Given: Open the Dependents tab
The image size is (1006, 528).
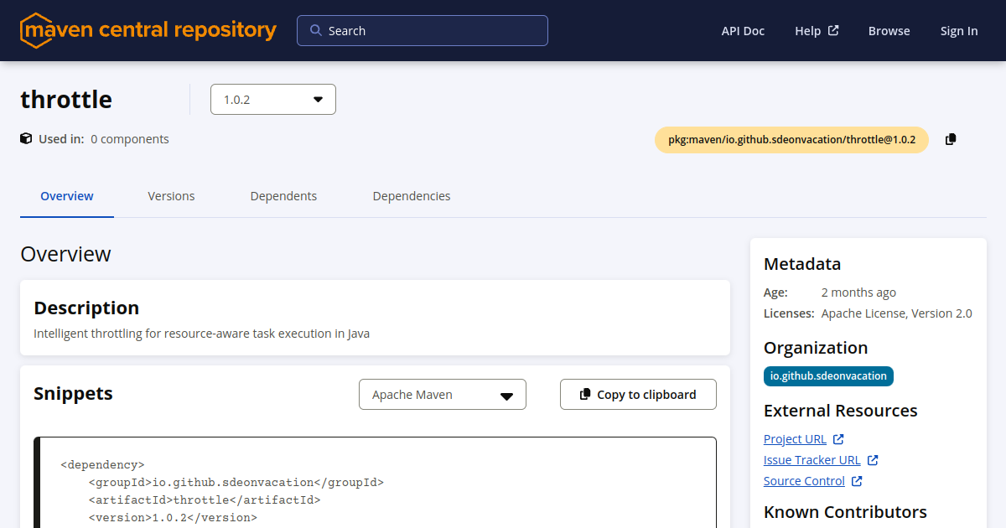Looking at the screenshot, I should point(283,196).
